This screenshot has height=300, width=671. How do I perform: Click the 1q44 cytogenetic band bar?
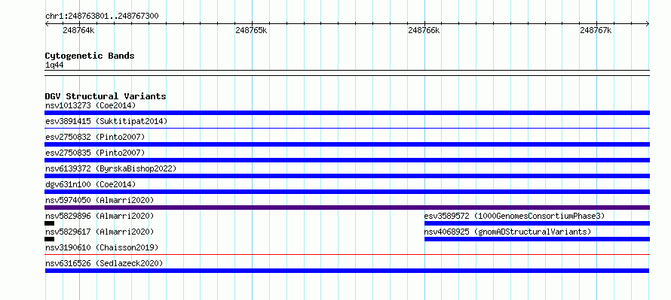(x=347, y=73)
